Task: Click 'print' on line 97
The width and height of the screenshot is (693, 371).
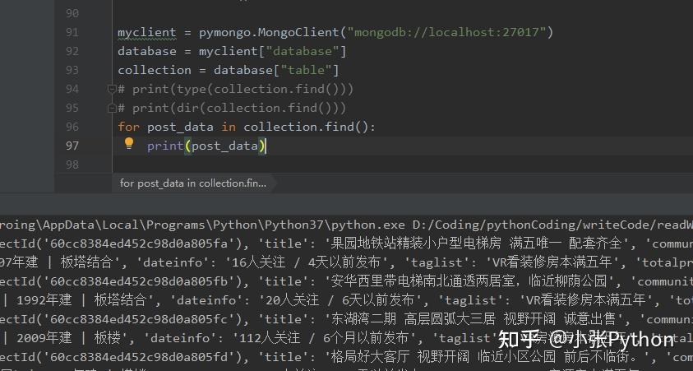Action: (165, 146)
